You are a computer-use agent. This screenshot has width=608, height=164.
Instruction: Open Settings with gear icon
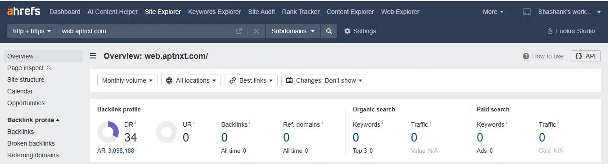tap(360, 31)
